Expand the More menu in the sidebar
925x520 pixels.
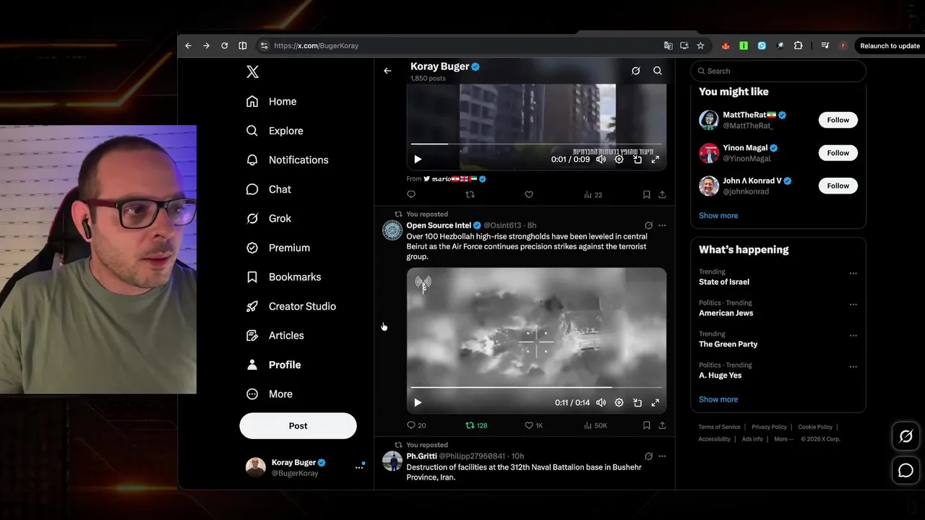(269, 394)
